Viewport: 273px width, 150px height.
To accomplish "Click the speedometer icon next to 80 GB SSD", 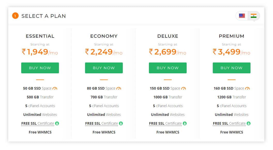I will click(119, 88).
